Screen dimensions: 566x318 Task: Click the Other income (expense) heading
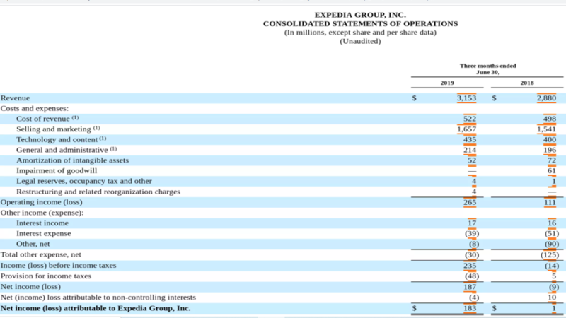(42, 213)
